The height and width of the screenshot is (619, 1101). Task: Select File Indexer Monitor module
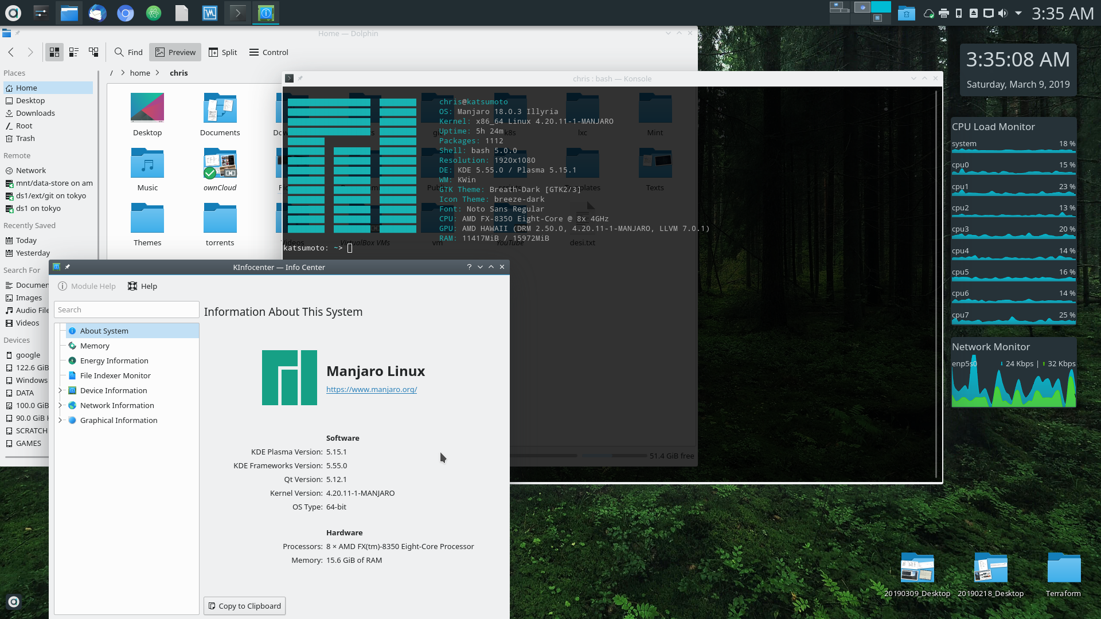(132, 375)
